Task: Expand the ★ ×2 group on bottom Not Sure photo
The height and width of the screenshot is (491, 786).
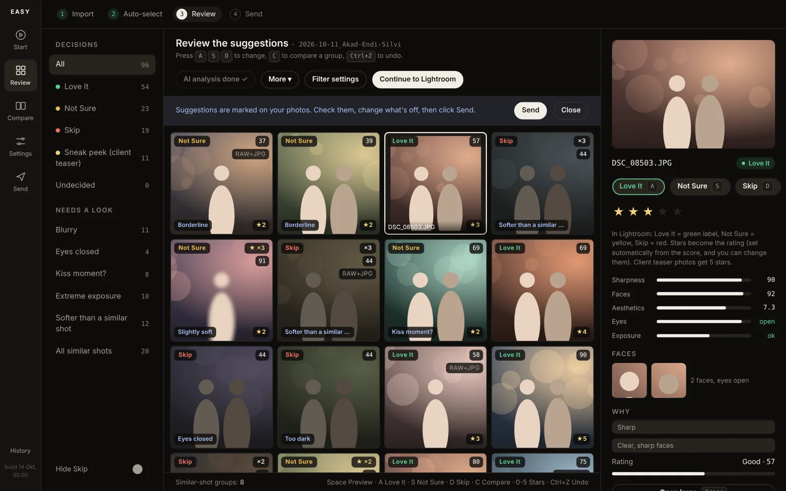Action: pyautogui.click(x=364, y=462)
